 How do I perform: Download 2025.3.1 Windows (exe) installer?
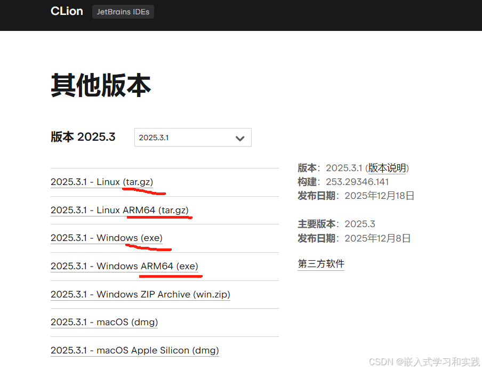(106, 238)
